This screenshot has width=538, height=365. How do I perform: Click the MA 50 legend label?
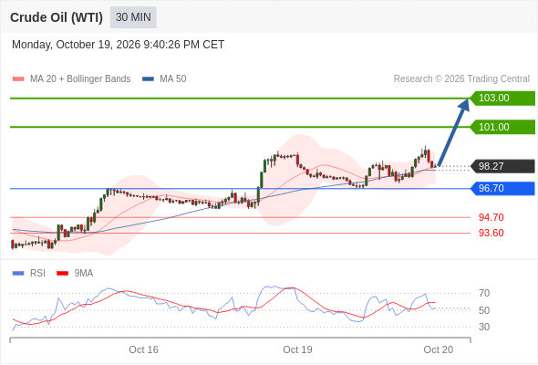(x=173, y=79)
